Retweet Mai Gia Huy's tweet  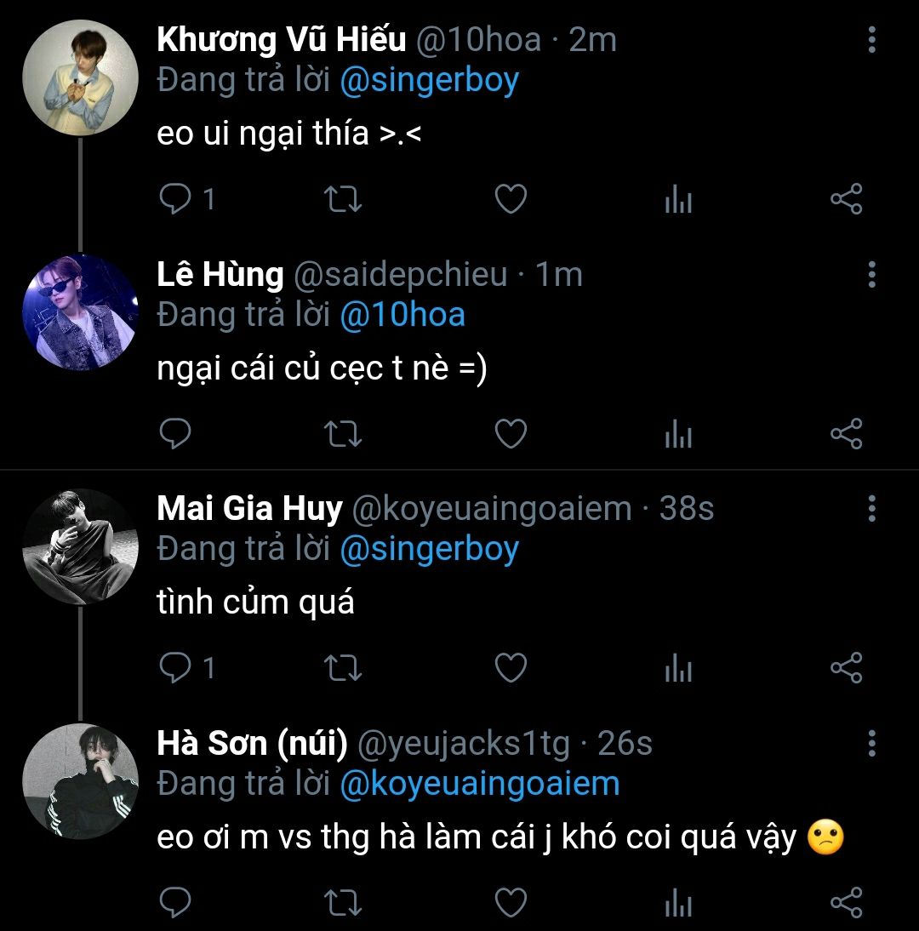click(344, 668)
